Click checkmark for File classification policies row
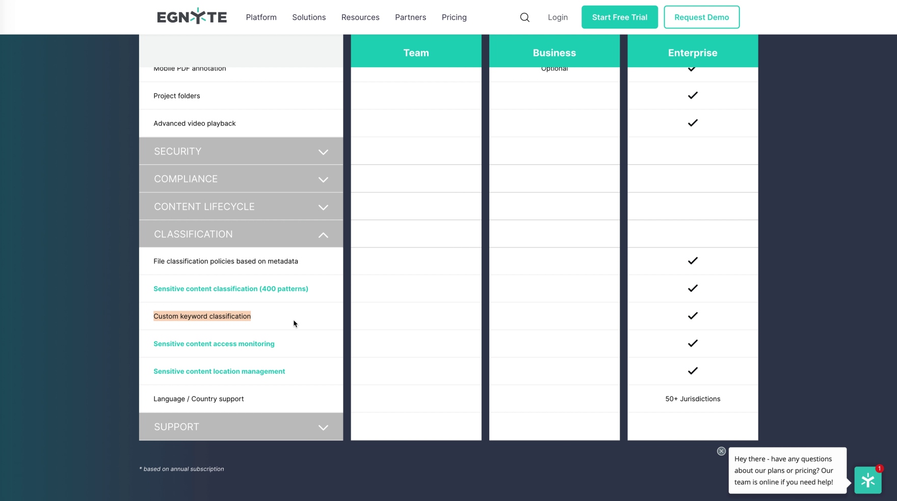Viewport: 897px width, 501px height. (692, 261)
